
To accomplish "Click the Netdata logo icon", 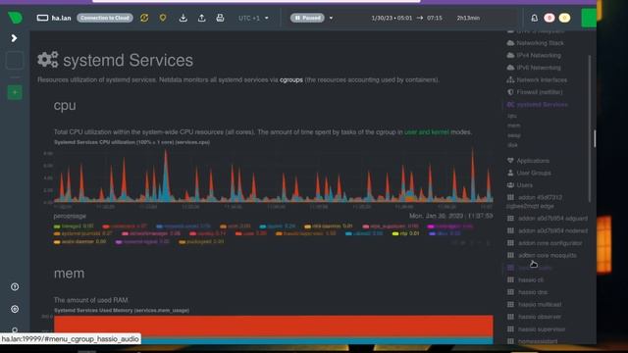I will pyautogui.click(x=16, y=18).
